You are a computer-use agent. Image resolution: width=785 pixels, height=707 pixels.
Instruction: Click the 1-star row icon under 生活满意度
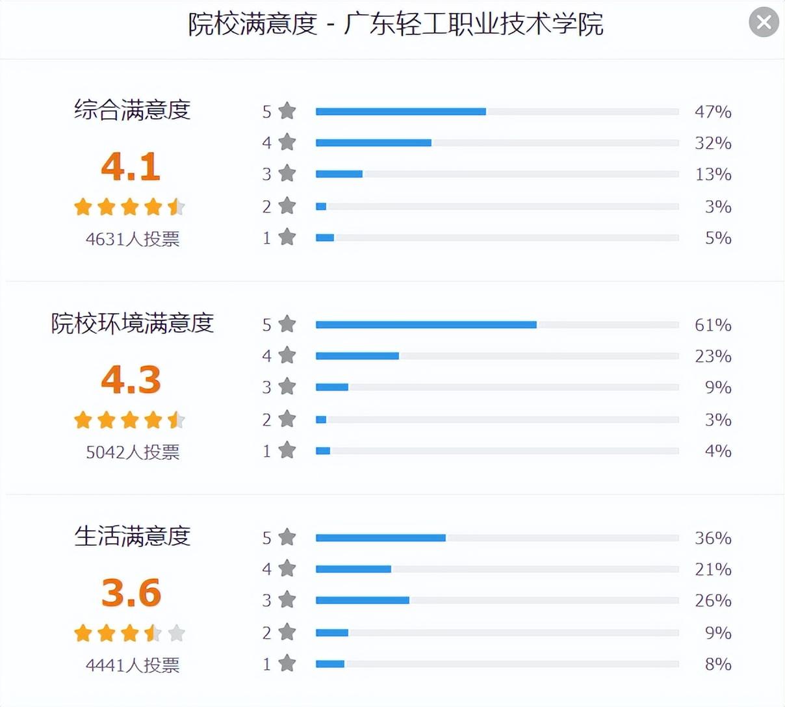click(x=287, y=663)
